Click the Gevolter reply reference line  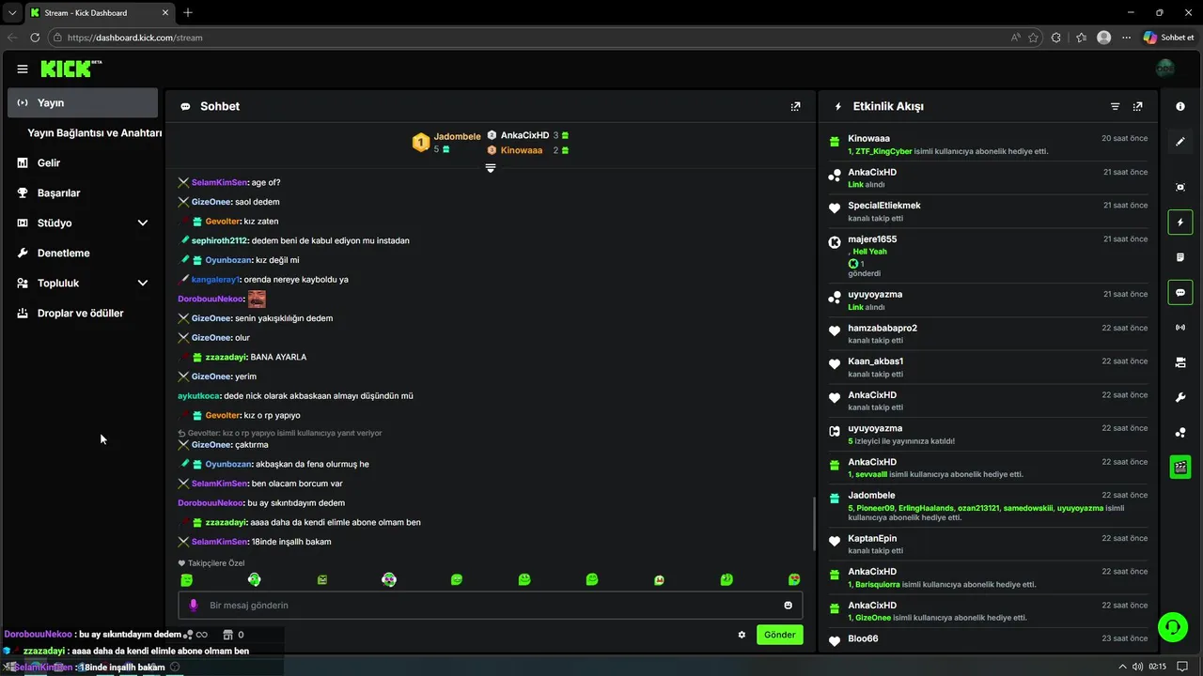[280, 434]
